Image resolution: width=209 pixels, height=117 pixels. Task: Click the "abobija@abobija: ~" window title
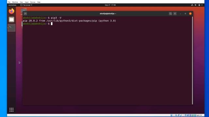pyautogui.click(x=108, y=14)
